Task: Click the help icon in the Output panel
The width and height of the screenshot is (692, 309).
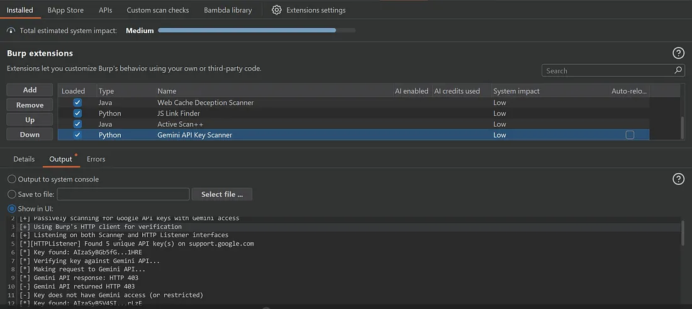Action: [x=678, y=178]
